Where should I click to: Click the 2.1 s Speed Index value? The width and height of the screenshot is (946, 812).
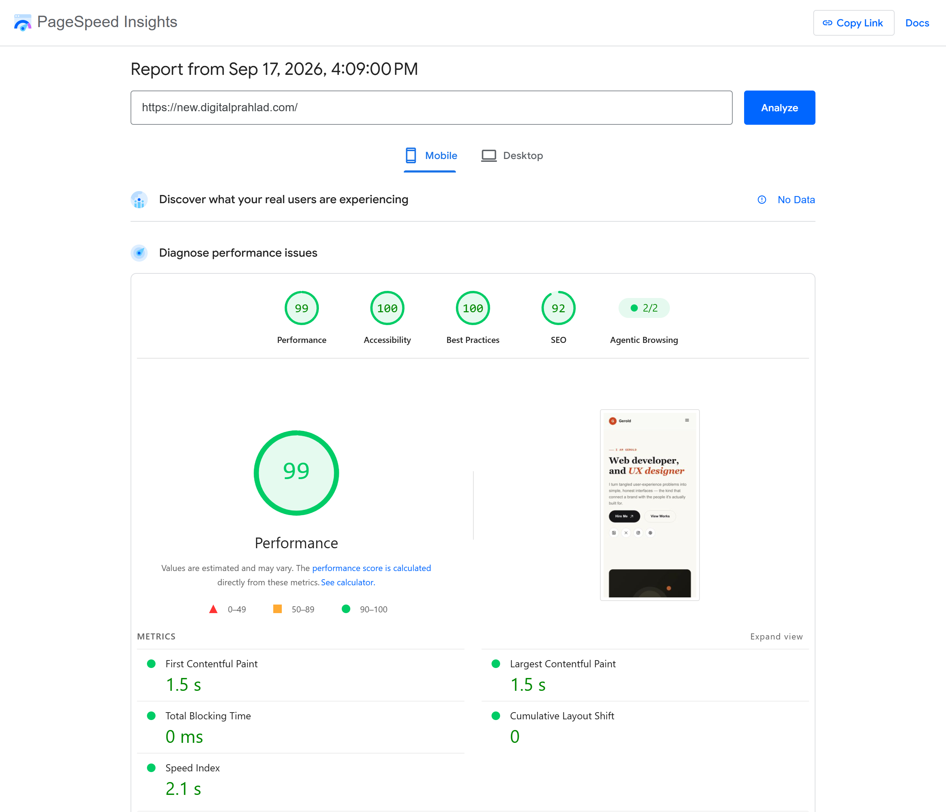tap(183, 789)
